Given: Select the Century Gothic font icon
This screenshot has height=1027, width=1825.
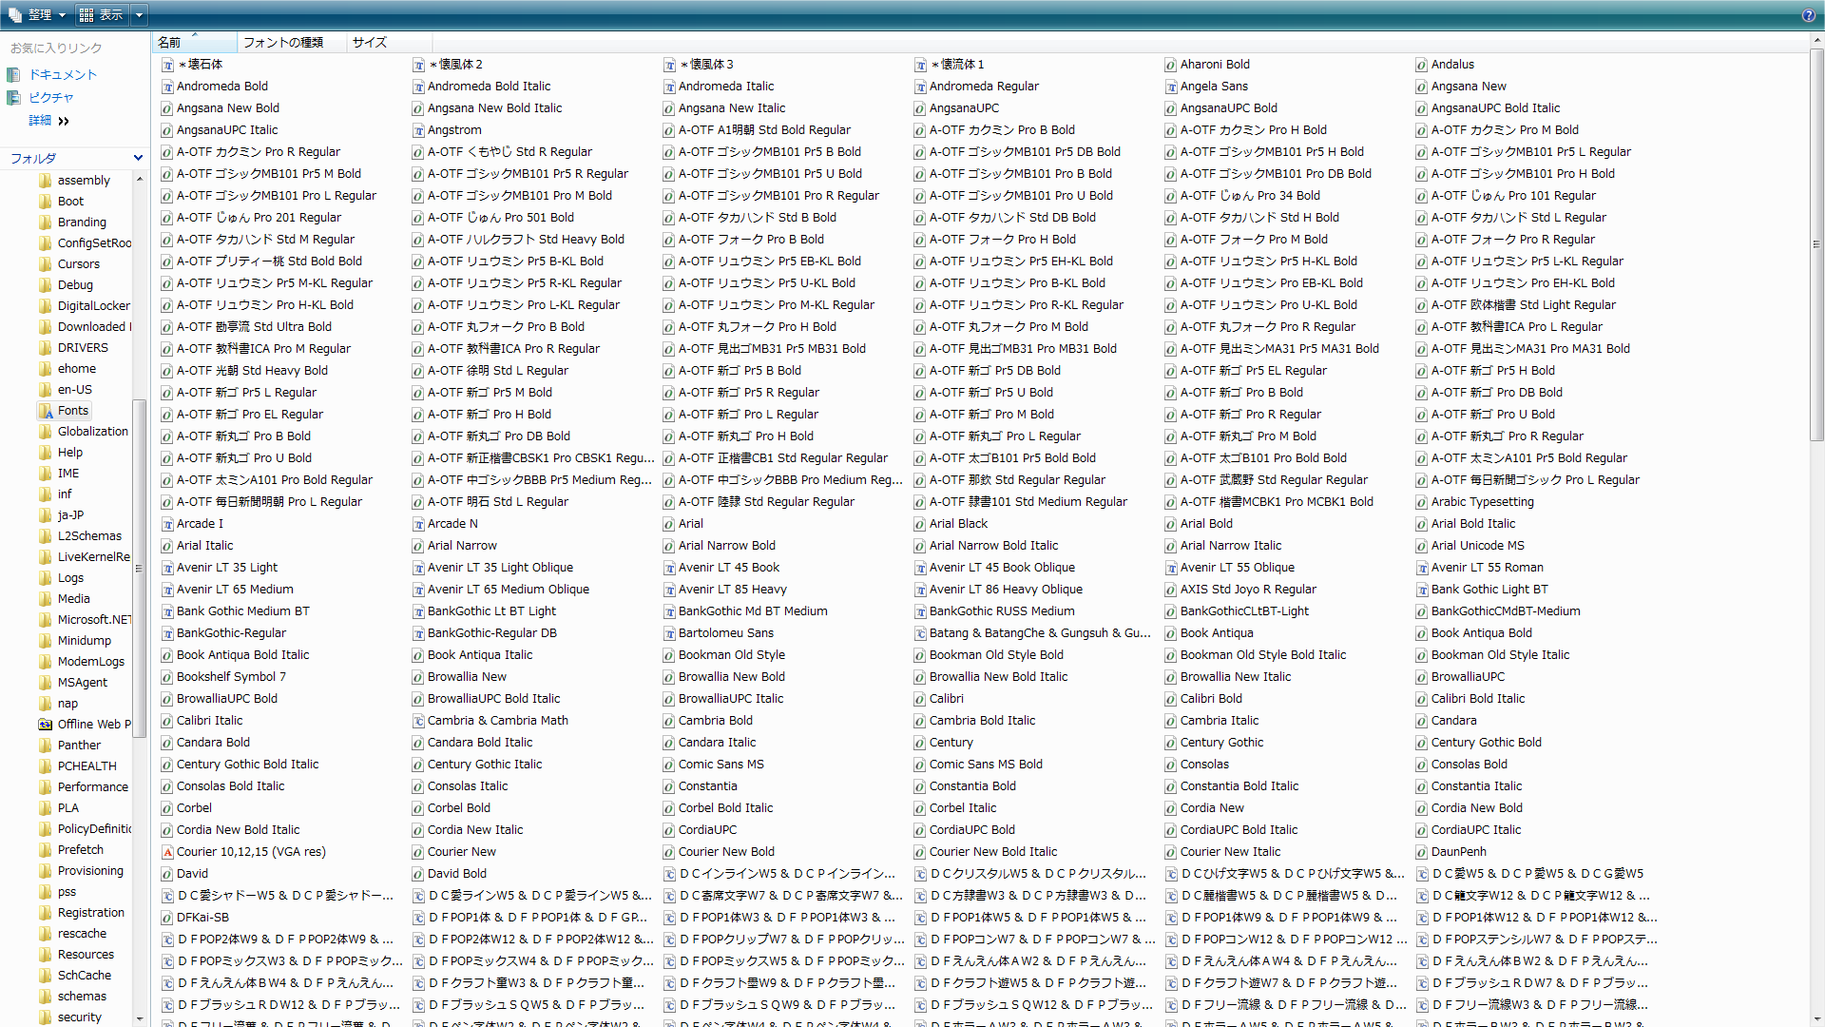Looking at the screenshot, I should tap(1171, 743).
